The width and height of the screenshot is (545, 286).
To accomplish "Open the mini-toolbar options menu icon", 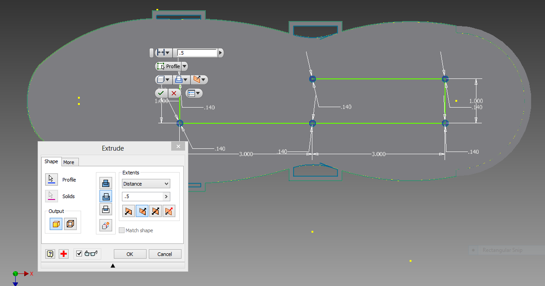I will tap(194, 93).
